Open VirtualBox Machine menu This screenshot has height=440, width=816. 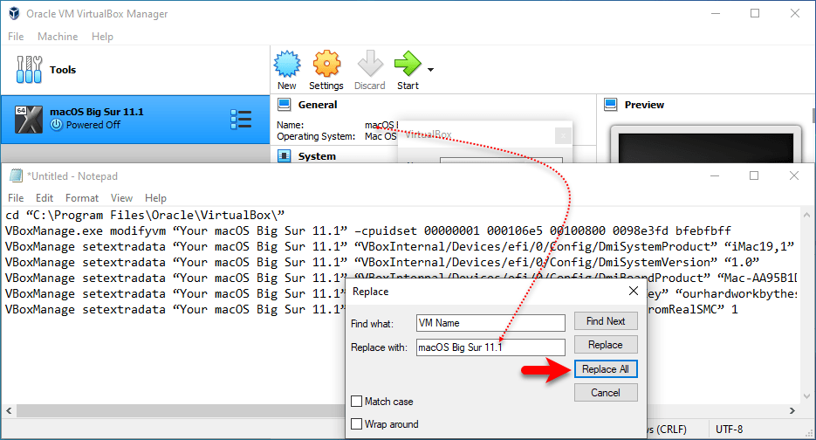pos(58,37)
